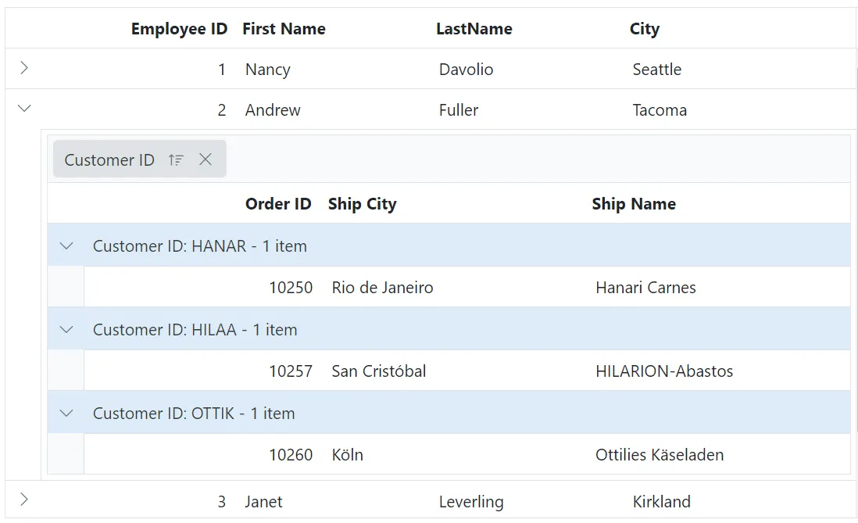Click the sort icon on Customer ID chip
Viewport: 858px width, 523px height.
176,159
